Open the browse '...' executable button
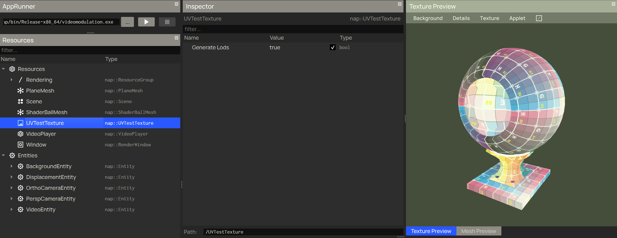617x238 pixels. [x=127, y=22]
